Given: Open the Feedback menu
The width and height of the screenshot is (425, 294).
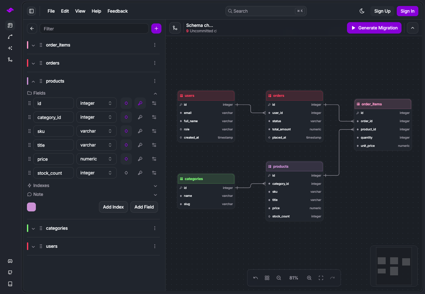Looking at the screenshot, I should coord(118,11).
